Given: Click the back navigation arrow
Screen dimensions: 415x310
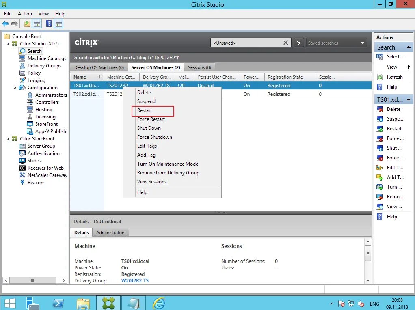Looking at the screenshot, I should pyautogui.click(x=6, y=24).
